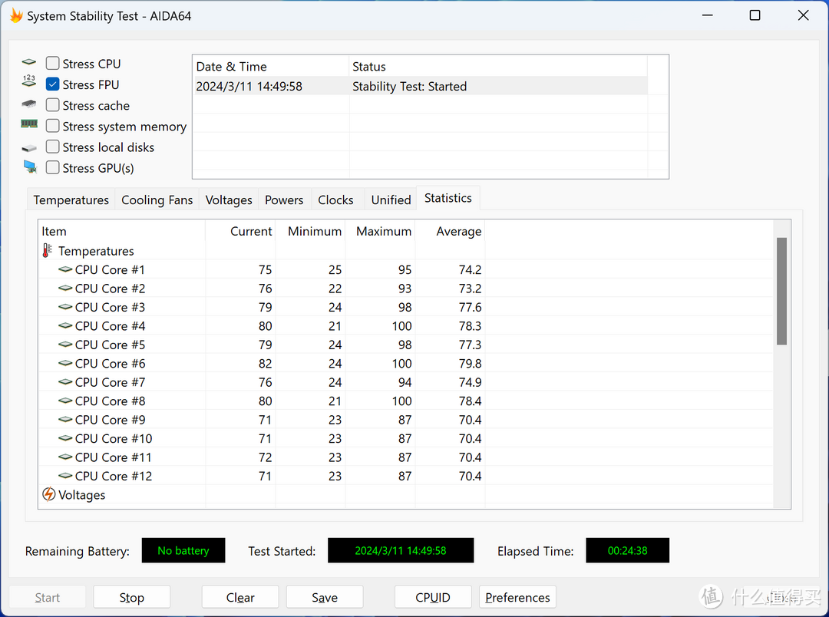The image size is (829, 617).
Task: Click the Stop button
Action: pos(132,598)
